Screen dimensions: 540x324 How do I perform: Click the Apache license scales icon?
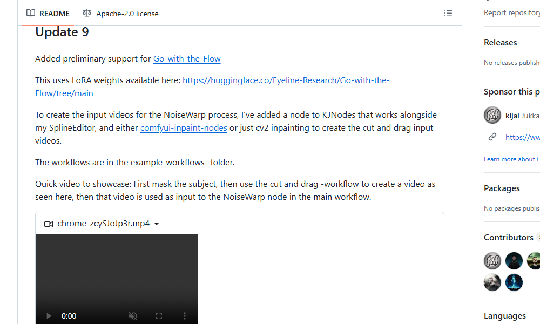87,13
